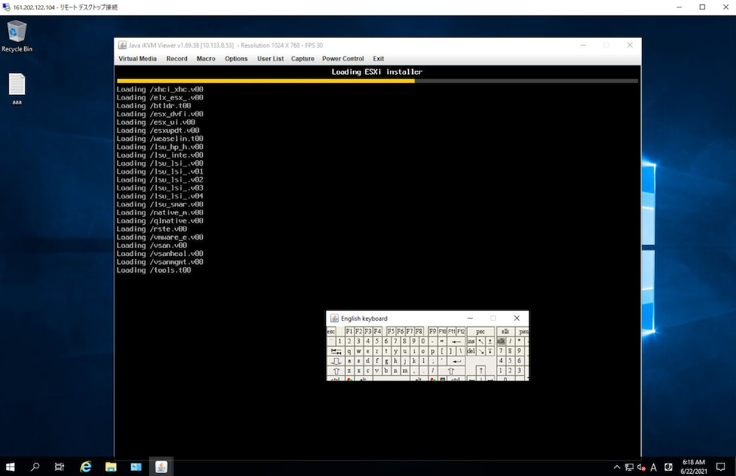Image resolution: width=736 pixels, height=476 pixels.
Task: Toggle the right shift key on virtual keyboard
Action: (x=452, y=371)
